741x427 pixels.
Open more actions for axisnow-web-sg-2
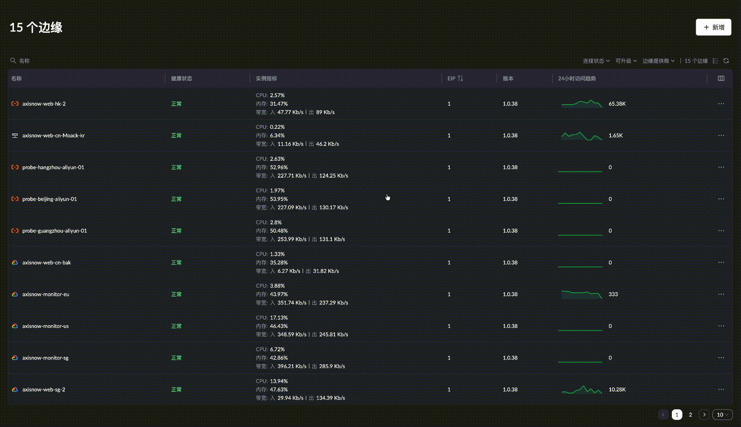click(721, 390)
